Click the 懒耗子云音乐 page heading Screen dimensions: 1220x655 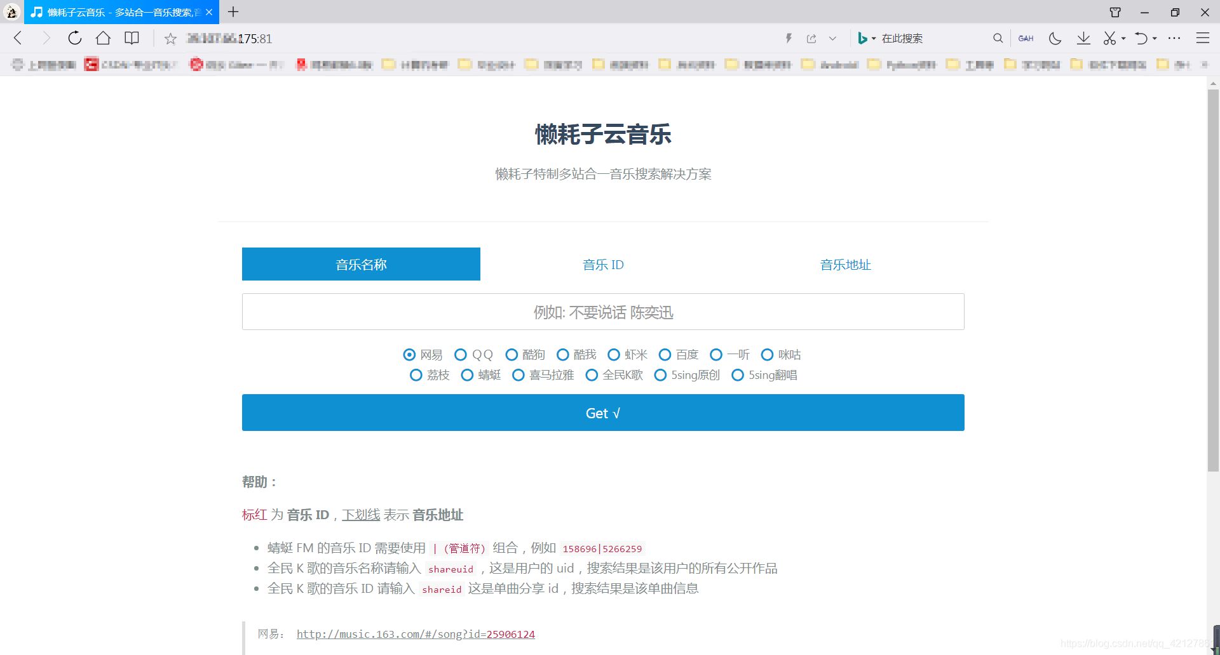click(x=603, y=134)
